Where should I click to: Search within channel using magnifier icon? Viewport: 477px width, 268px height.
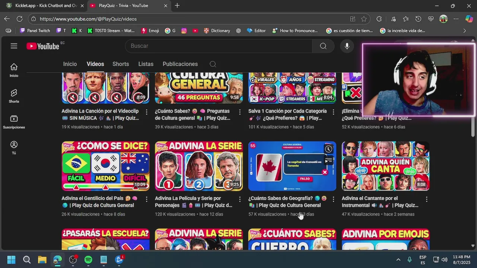(x=213, y=64)
